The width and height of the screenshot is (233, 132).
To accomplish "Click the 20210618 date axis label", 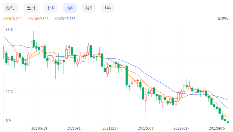I will (39, 128).
